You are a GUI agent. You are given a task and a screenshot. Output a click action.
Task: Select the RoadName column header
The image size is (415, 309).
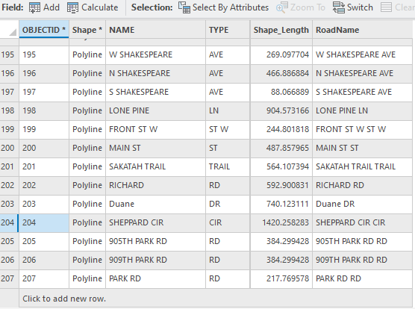tap(362, 29)
